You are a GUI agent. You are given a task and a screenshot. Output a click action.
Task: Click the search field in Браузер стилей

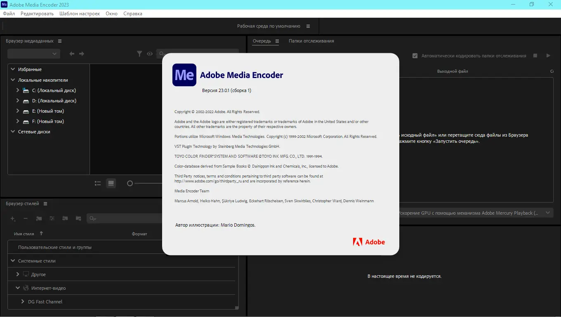click(125, 218)
